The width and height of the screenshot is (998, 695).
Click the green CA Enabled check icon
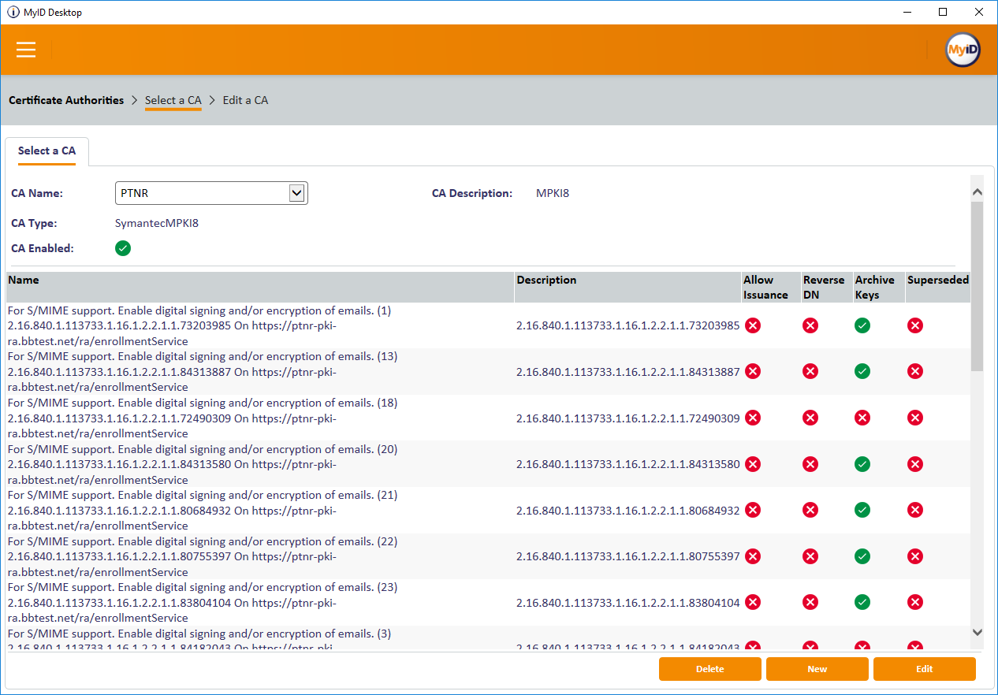pyautogui.click(x=123, y=248)
